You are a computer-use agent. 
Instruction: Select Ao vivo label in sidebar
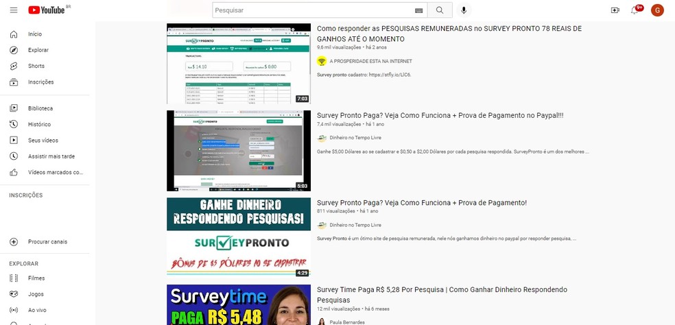coord(37,310)
